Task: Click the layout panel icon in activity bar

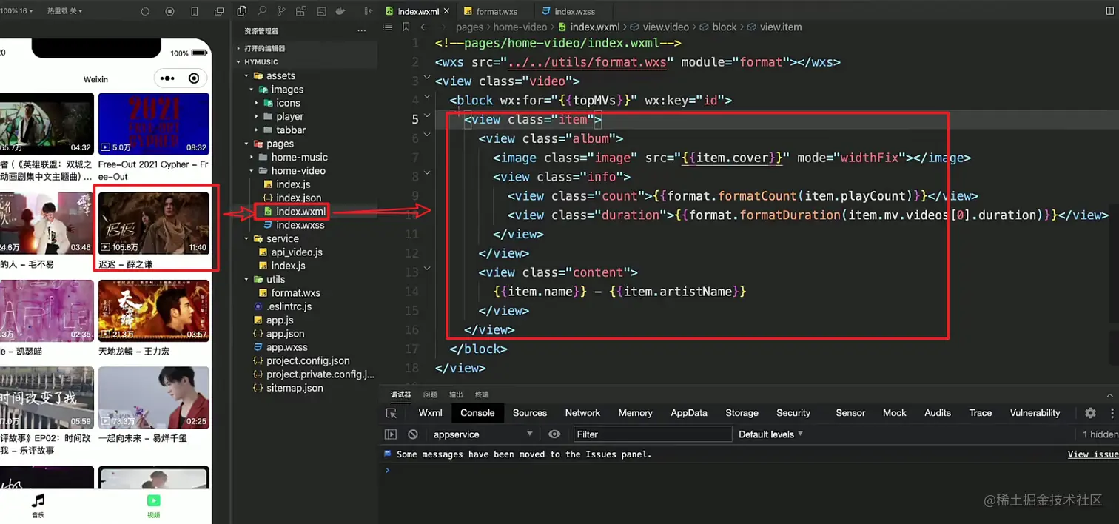Action: pyautogui.click(x=320, y=11)
